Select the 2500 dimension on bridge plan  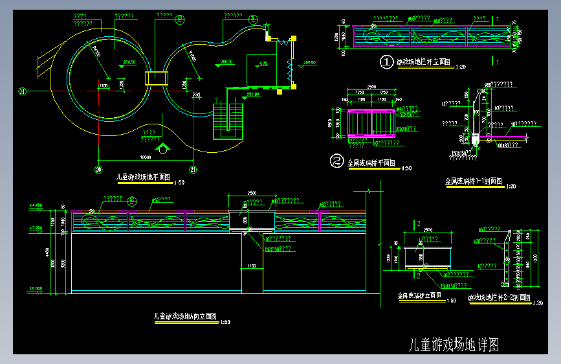[x=371, y=87]
